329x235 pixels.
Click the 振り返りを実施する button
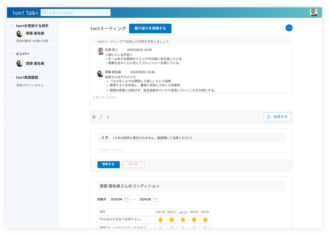[x=150, y=29]
